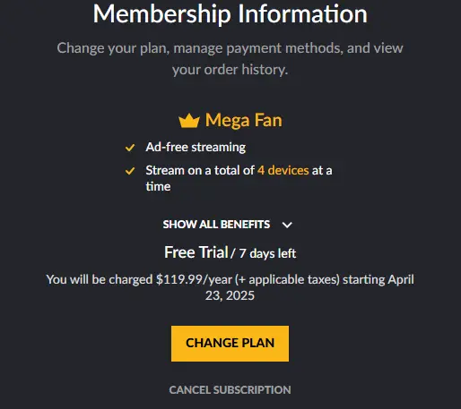The width and height of the screenshot is (461, 409).
Task: Open the SHOW ALL BENEFITS list
Action: pos(216,225)
